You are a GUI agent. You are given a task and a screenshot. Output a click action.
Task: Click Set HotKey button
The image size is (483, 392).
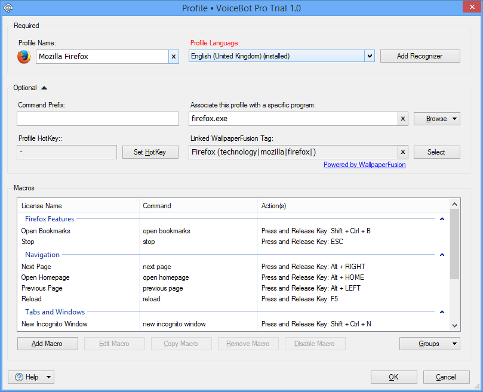[x=150, y=152]
